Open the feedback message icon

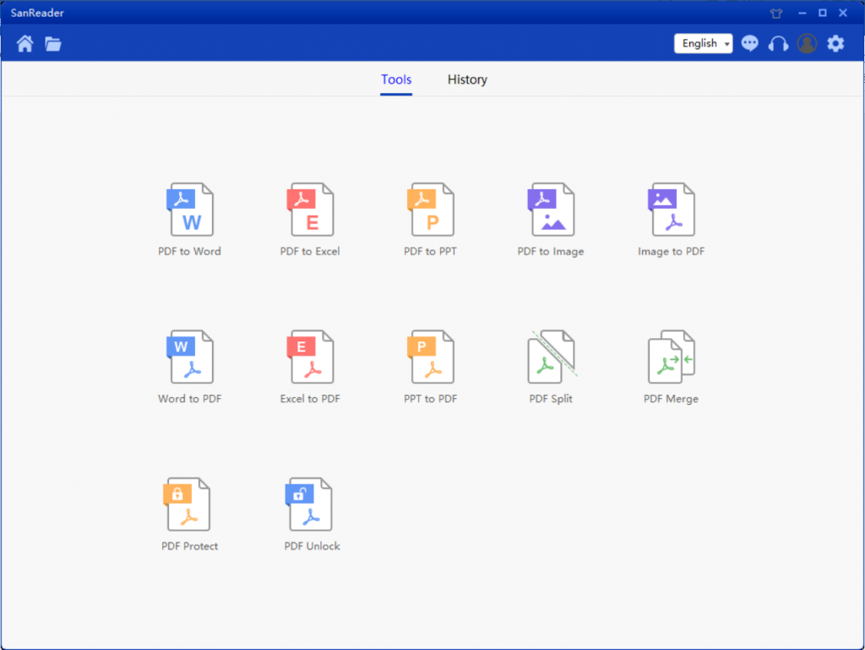[749, 43]
